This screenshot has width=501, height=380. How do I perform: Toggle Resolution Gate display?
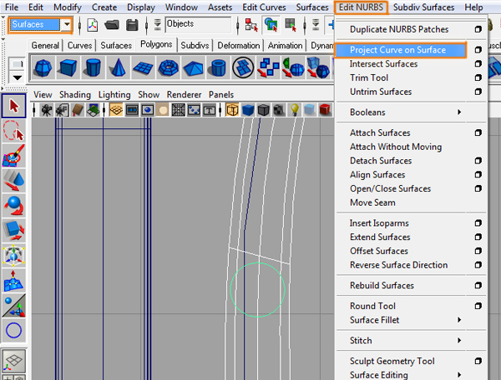pos(147,110)
